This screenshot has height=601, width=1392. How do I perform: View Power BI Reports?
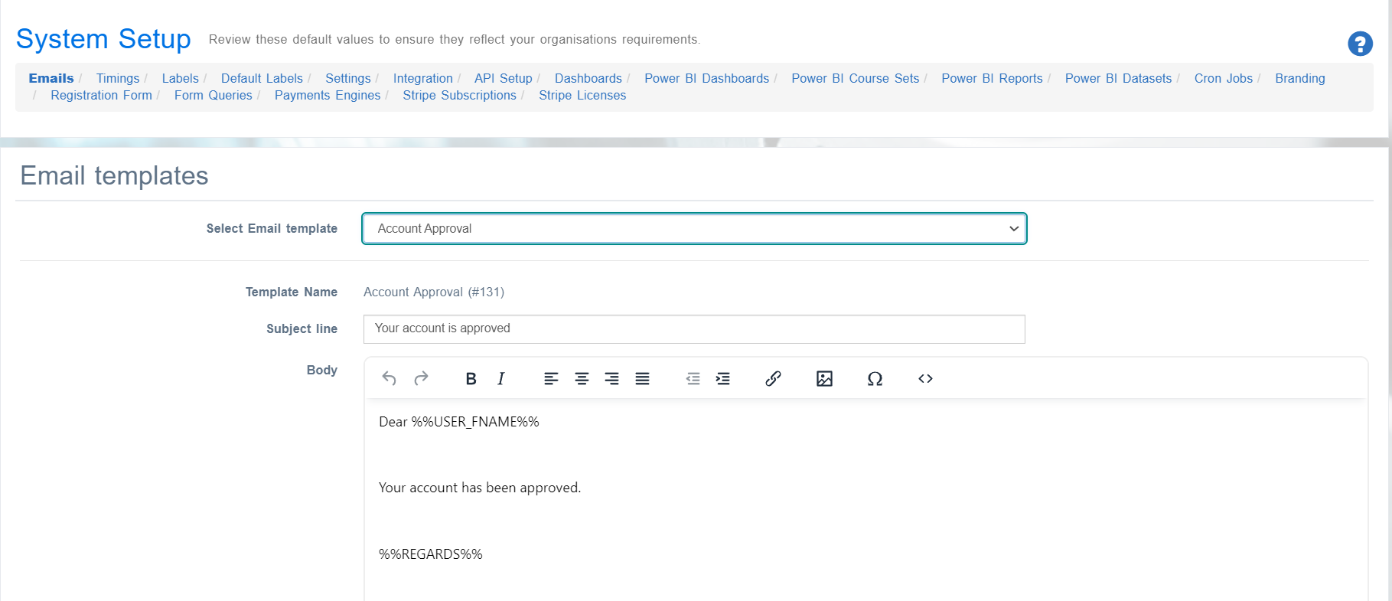(992, 78)
